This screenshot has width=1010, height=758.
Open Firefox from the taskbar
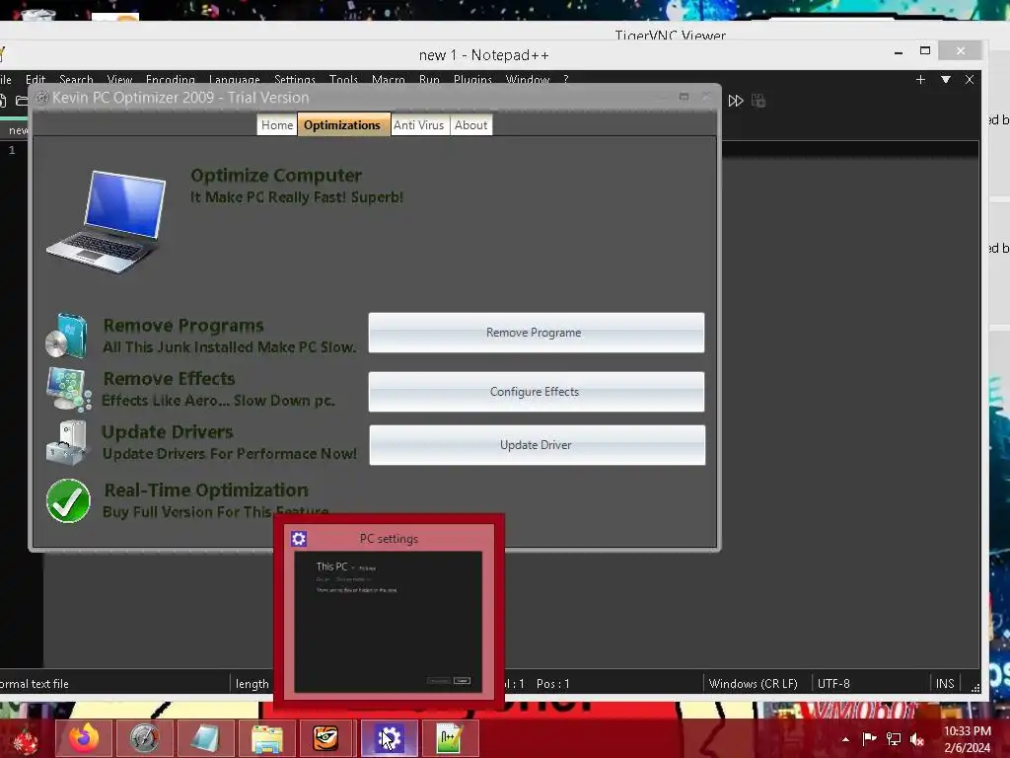click(x=84, y=737)
